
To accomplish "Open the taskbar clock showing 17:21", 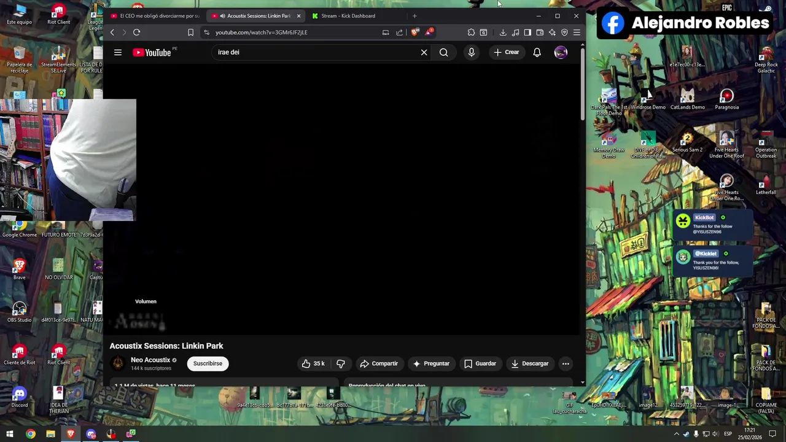I will tap(750, 434).
